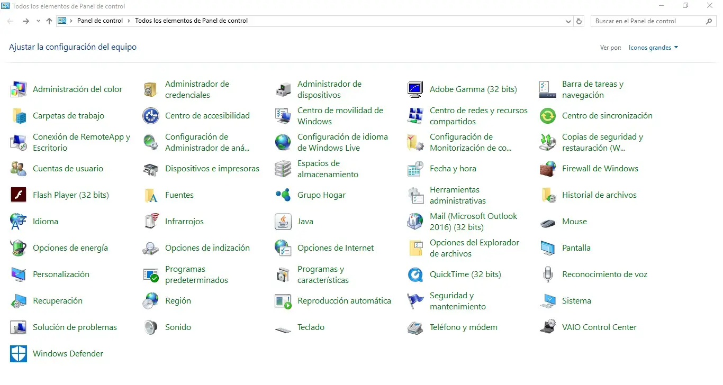Click the Opciones de energía icon
Image resolution: width=723 pixels, height=385 pixels.
pyautogui.click(x=19, y=248)
